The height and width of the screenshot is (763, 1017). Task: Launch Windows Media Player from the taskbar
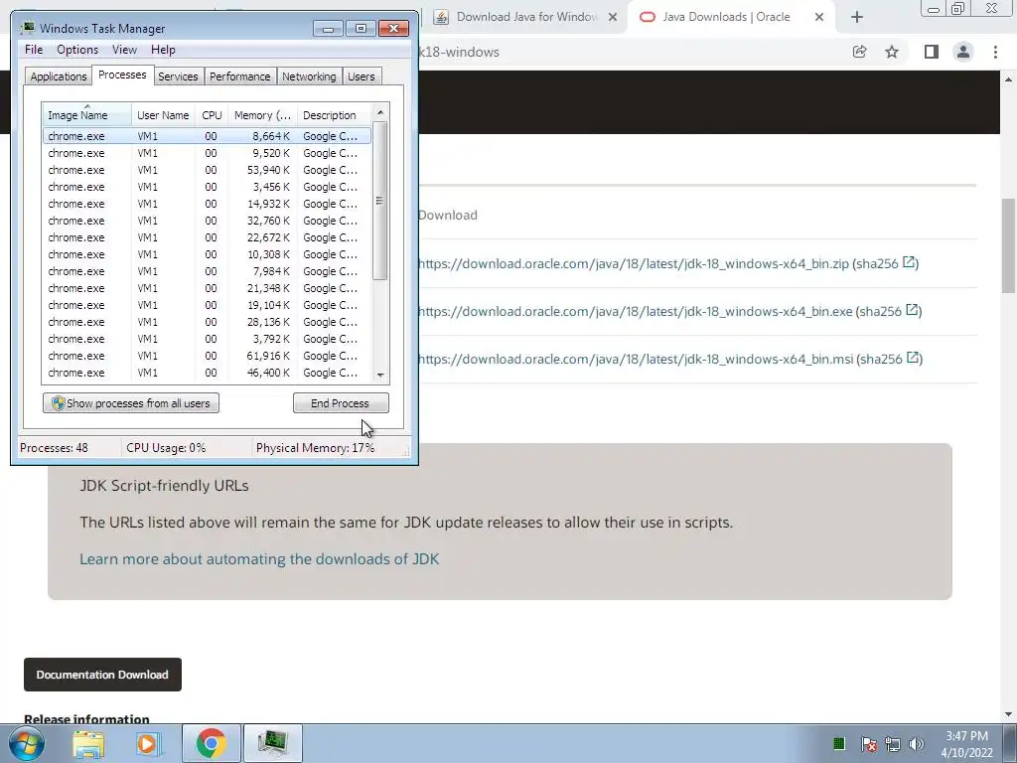147,744
